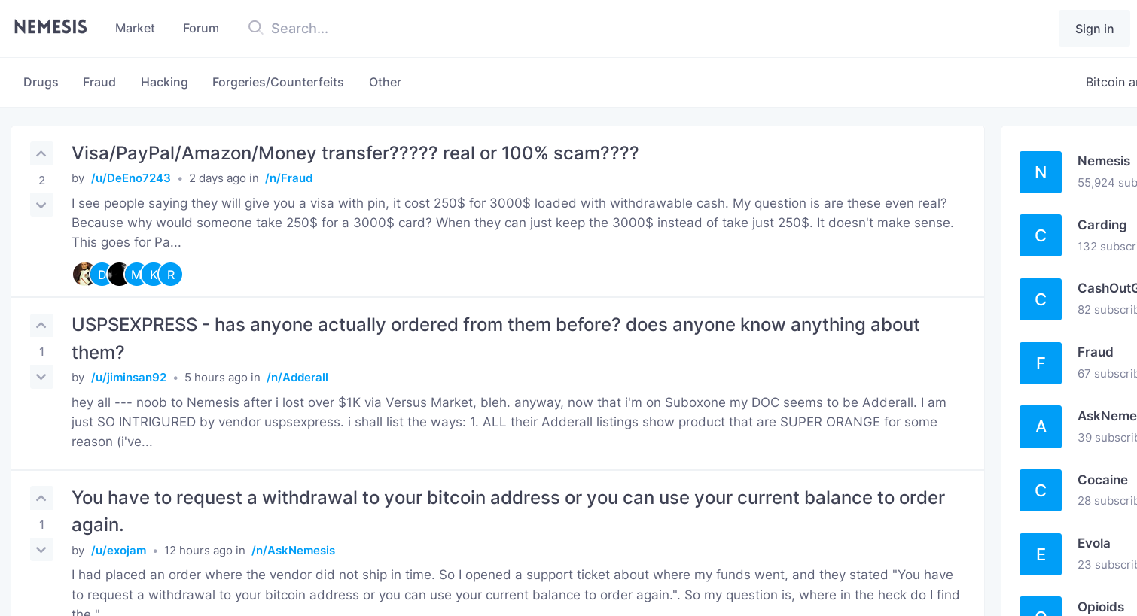Image resolution: width=1137 pixels, height=616 pixels.
Task: Open the Market tab
Action: (x=135, y=28)
